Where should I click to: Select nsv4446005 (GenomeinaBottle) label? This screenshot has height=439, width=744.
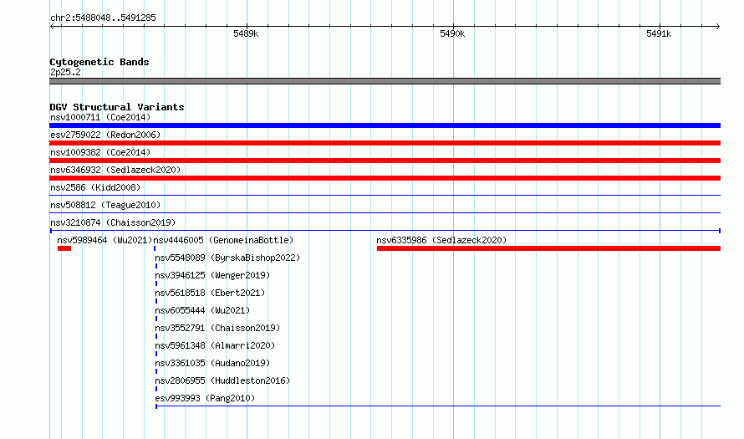pyautogui.click(x=223, y=240)
